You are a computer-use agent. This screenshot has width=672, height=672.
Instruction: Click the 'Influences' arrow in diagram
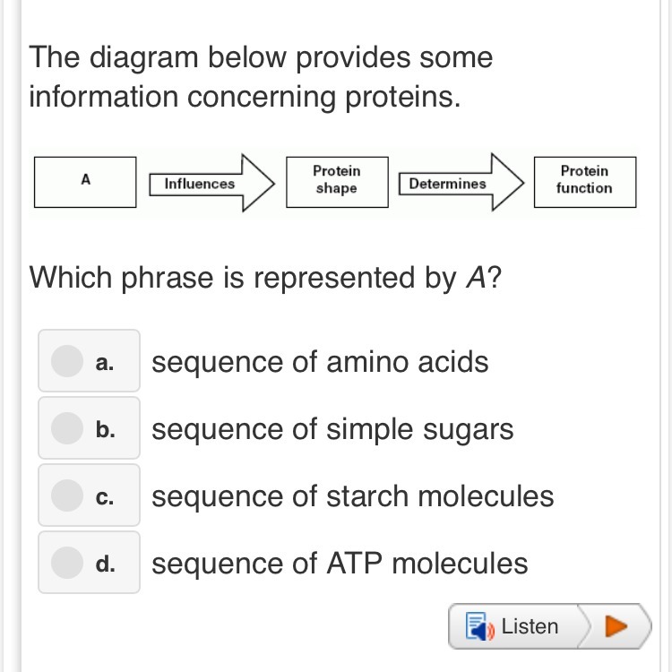point(211,183)
